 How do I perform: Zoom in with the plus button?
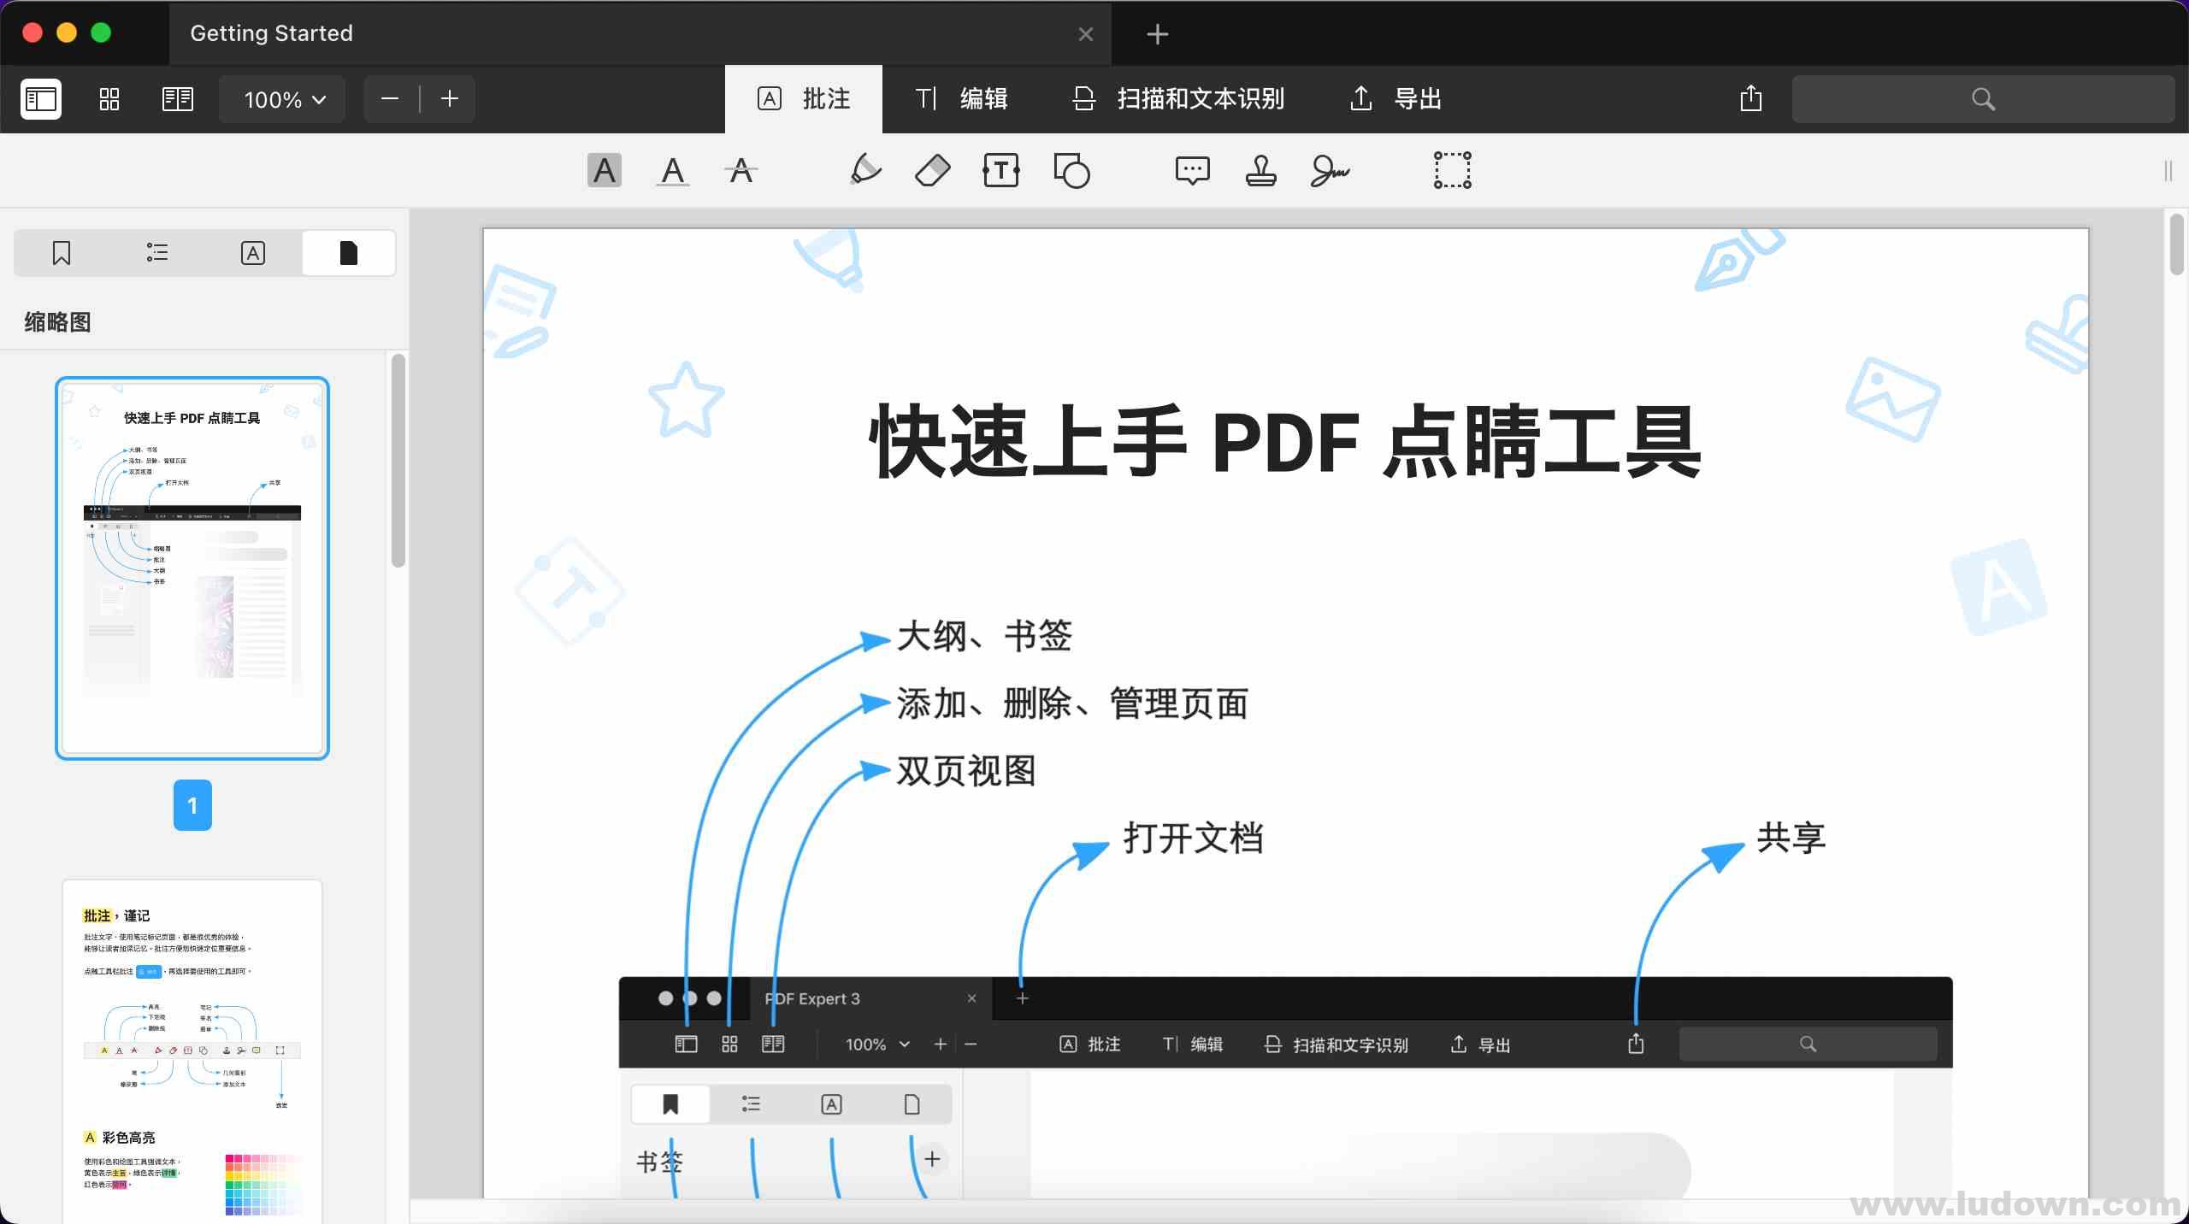(x=450, y=99)
